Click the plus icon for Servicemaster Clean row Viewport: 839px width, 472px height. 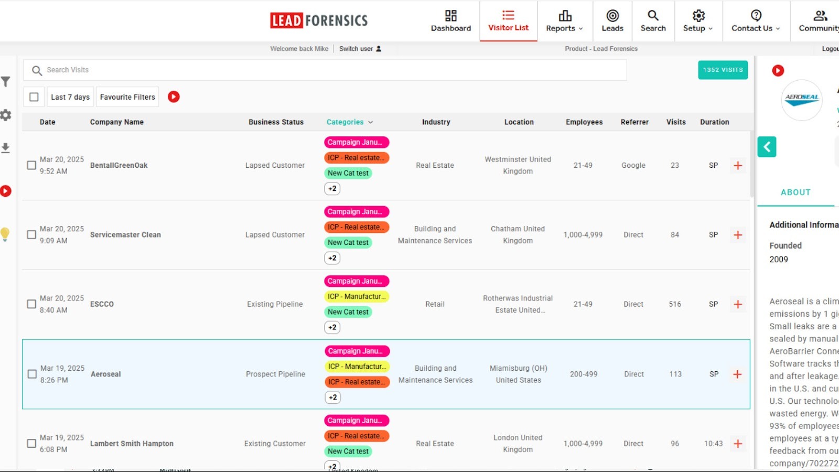point(738,235)
